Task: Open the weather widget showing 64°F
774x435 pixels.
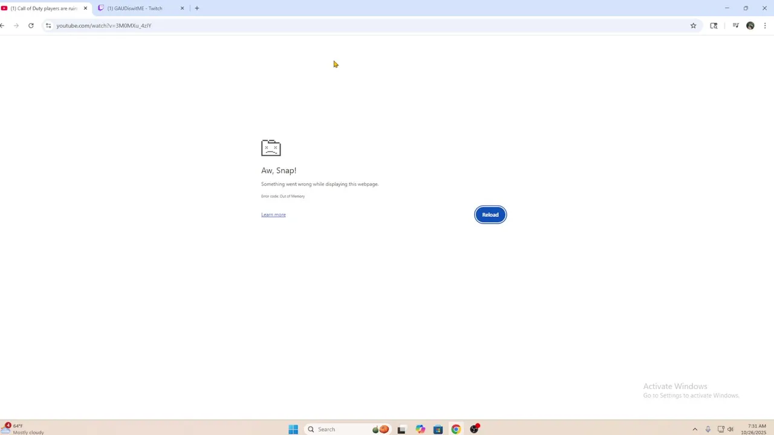Action: (x=22, y=429)
